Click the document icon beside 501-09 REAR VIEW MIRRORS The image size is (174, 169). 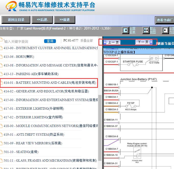click(1, 143)
